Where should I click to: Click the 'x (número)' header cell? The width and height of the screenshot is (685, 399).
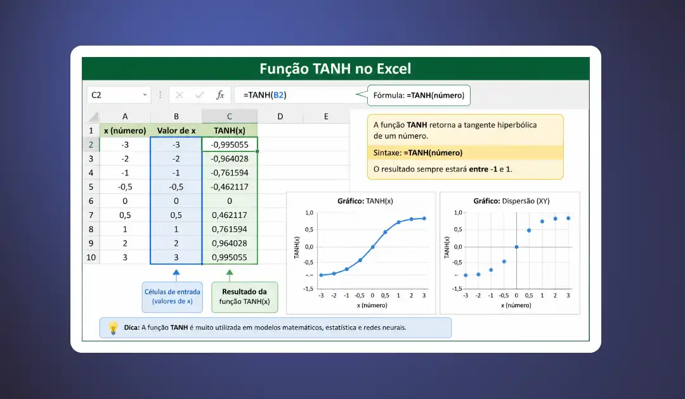125,130
